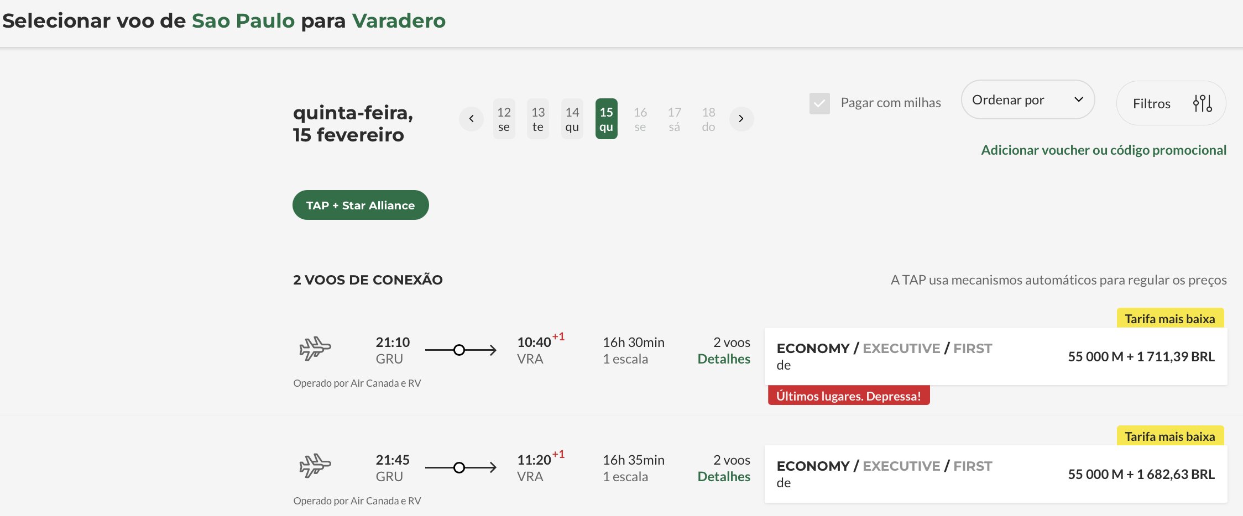Click stopover circle on 21:10 flight route

pos(459,350)
